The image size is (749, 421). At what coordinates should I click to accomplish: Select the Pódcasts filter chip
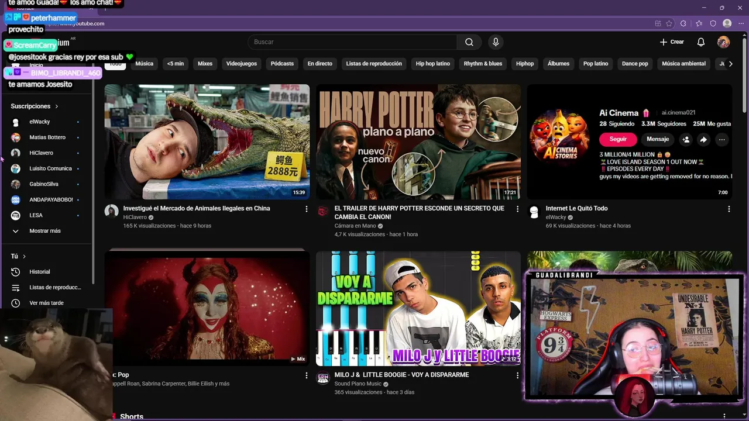click(282, 64)
